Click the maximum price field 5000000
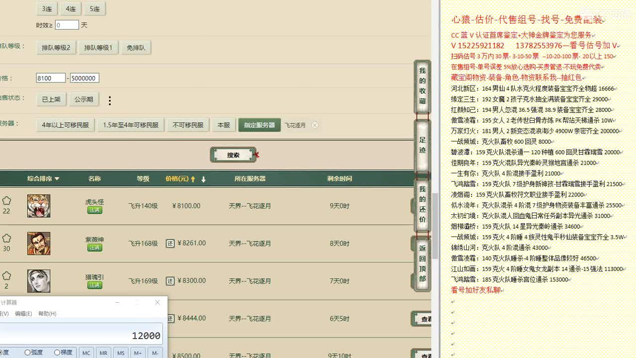The height and width of the screenshot is (358, 636). (x=84, y=78)
